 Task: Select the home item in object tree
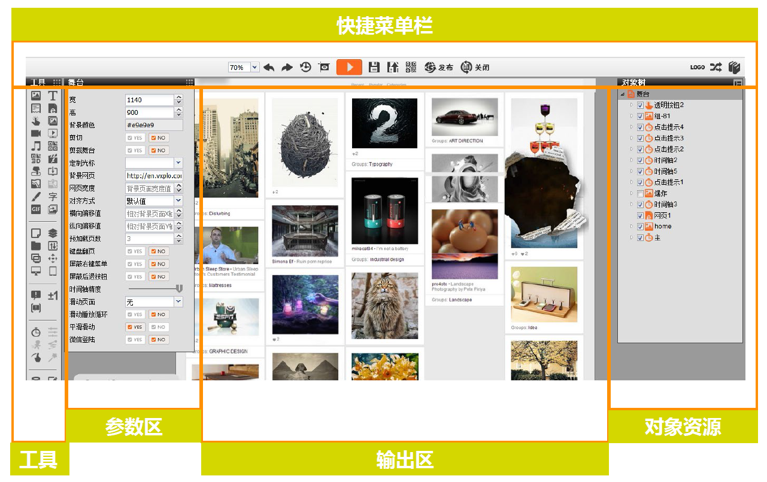click(662, 227)
